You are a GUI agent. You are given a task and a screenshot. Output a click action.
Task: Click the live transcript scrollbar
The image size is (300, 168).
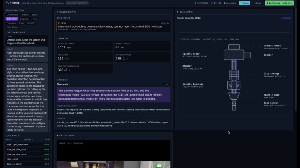coord(50,126)
